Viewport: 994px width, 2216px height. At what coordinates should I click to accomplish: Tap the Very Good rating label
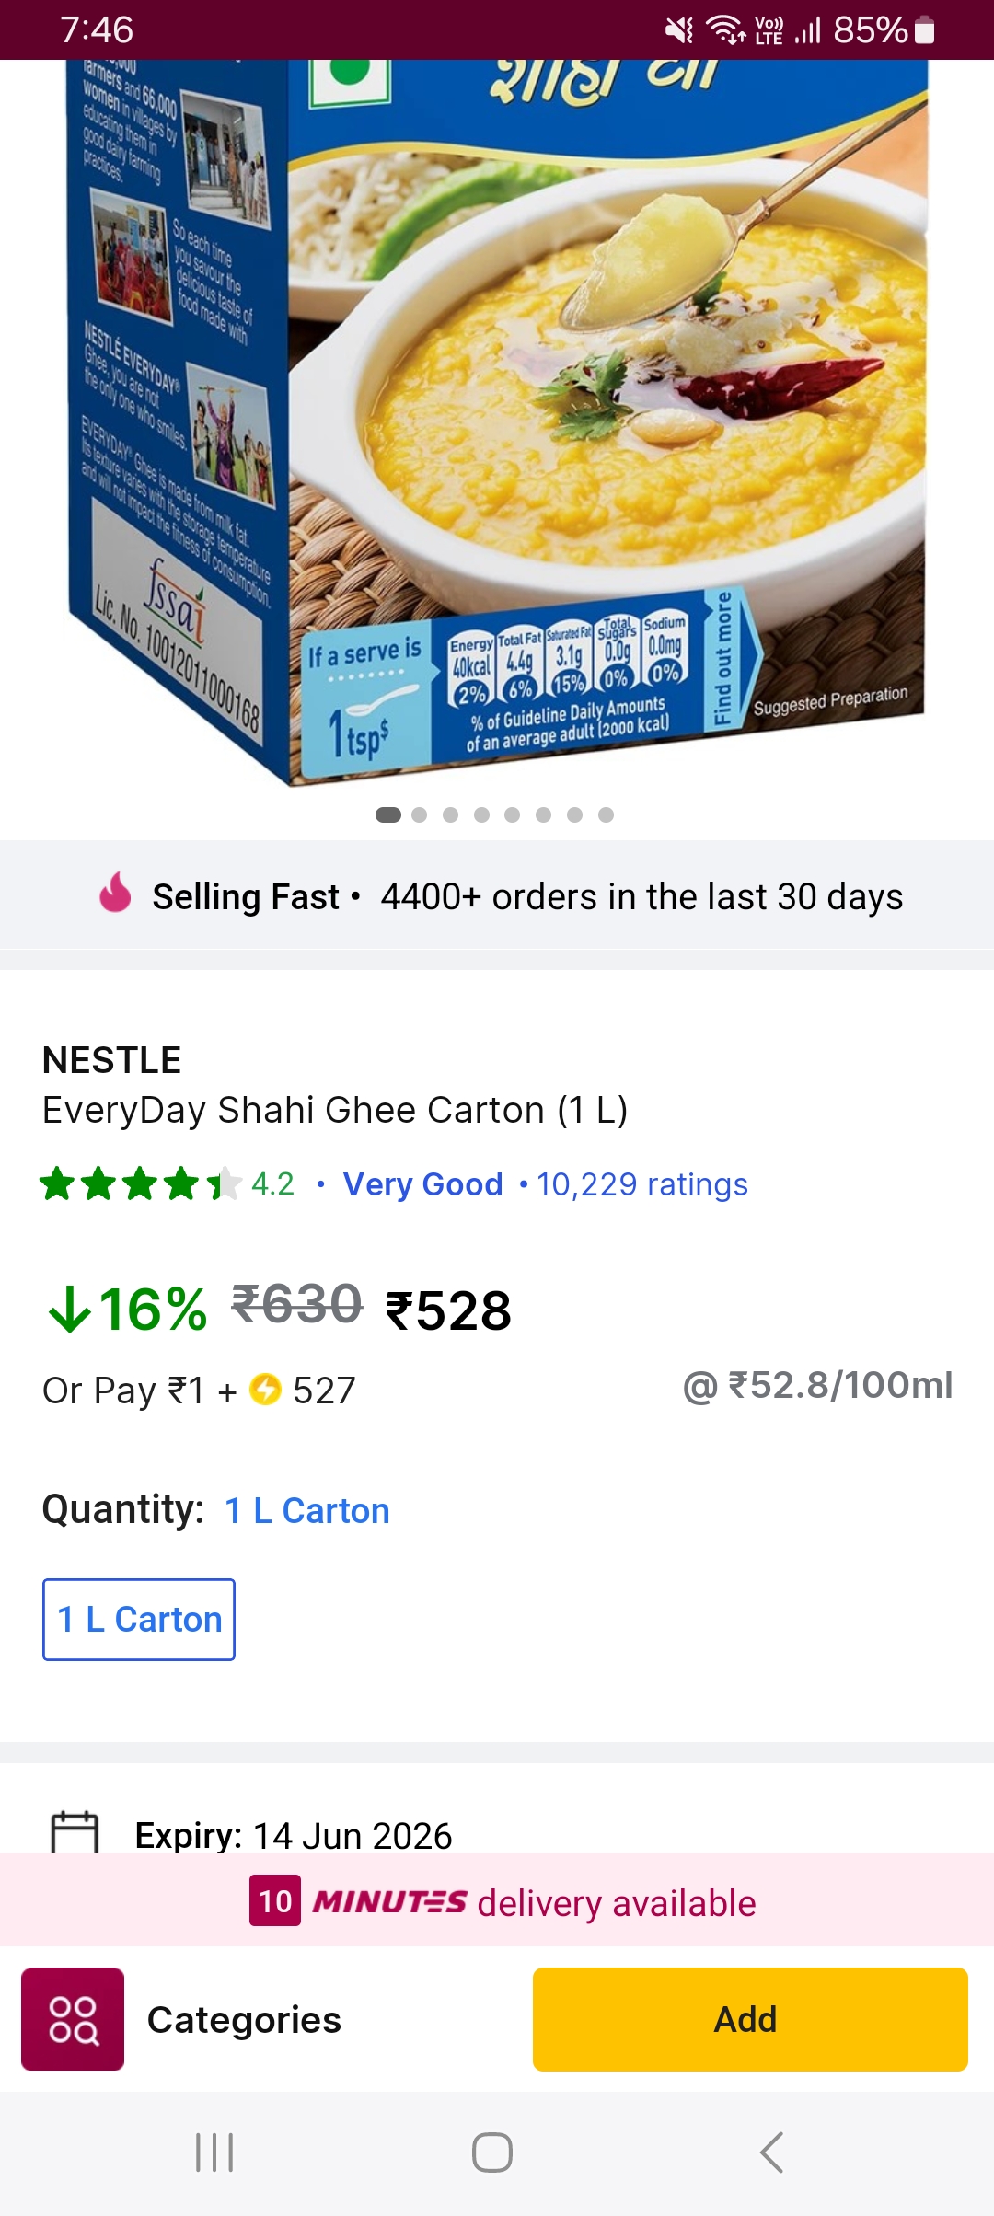pyautogui.click(x=422, y=1184)
